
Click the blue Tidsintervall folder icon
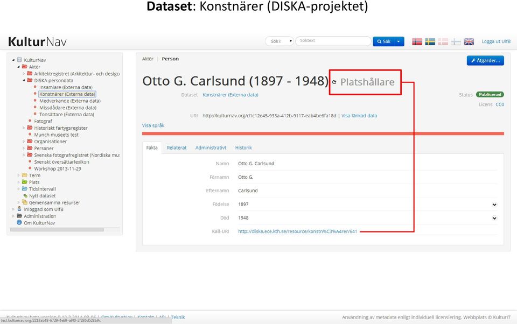tap(25, 188)
